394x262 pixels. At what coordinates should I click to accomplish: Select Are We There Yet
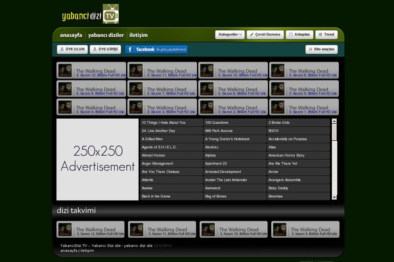298,164
